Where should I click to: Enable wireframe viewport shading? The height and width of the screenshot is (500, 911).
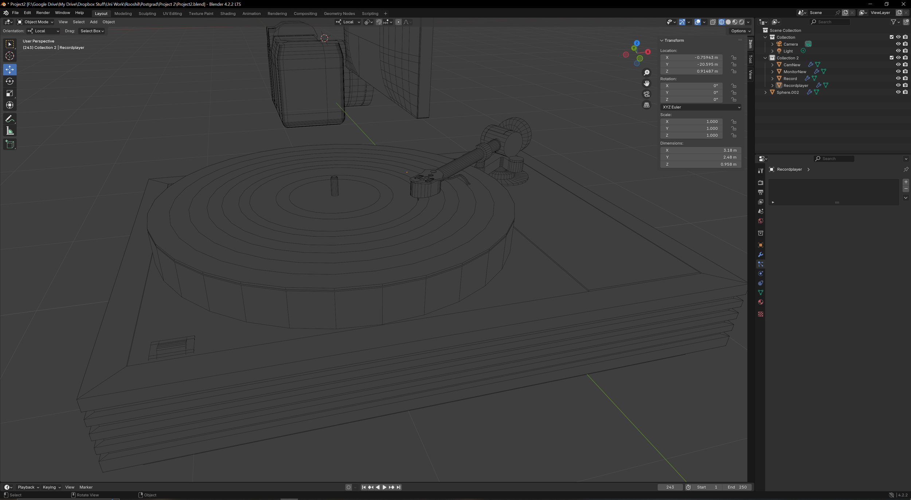click(x=722, y=22)
